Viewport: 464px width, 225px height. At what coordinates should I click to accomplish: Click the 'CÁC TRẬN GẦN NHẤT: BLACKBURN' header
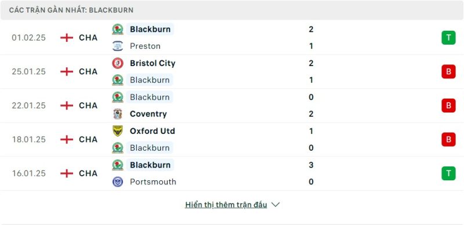tap(71, 10)
